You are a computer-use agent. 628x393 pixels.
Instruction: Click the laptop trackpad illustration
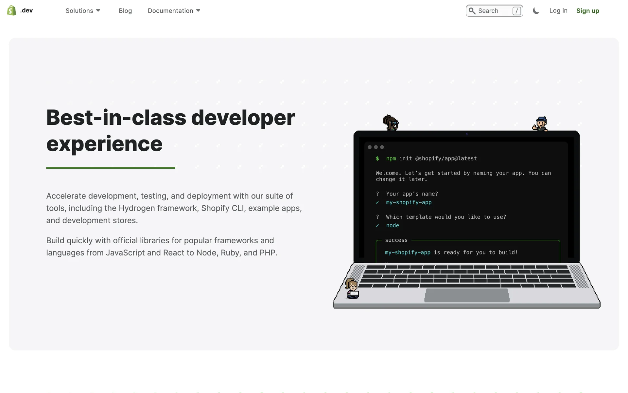coord(467,295)
